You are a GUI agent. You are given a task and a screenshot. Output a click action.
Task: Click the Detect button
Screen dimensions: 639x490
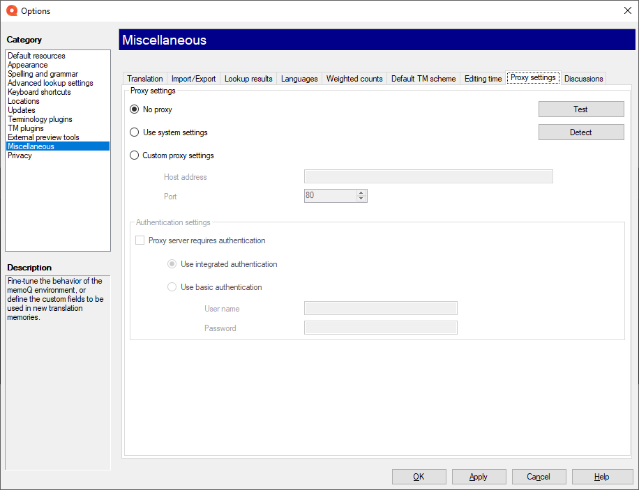point(581,132)
